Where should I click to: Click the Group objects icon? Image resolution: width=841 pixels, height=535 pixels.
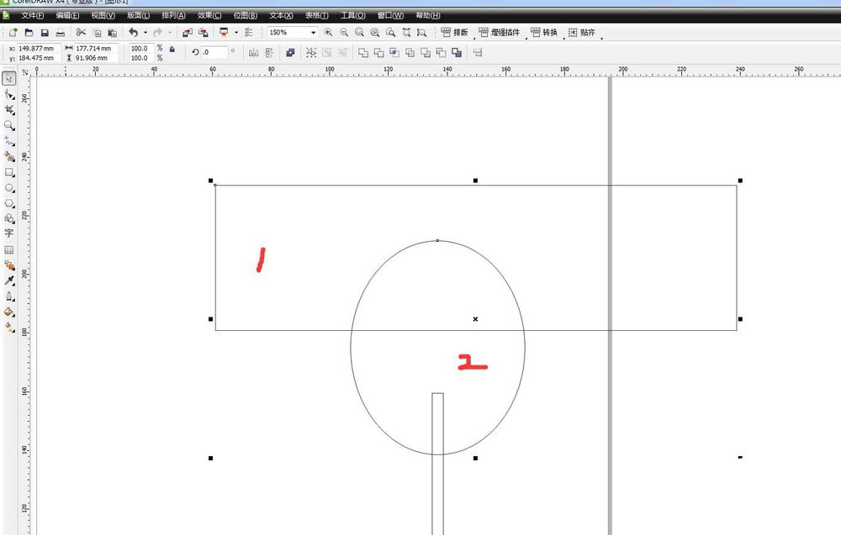click(x=311, y=52)
